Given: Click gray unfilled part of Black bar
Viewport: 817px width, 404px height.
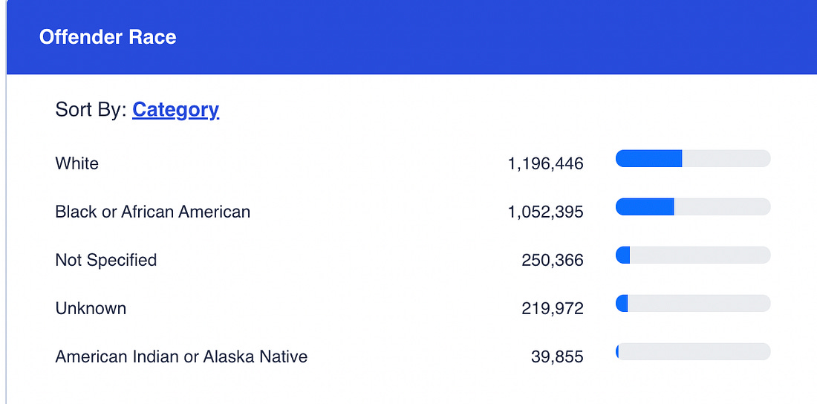Looking at the screenshot, I should (x=722, y=206).
